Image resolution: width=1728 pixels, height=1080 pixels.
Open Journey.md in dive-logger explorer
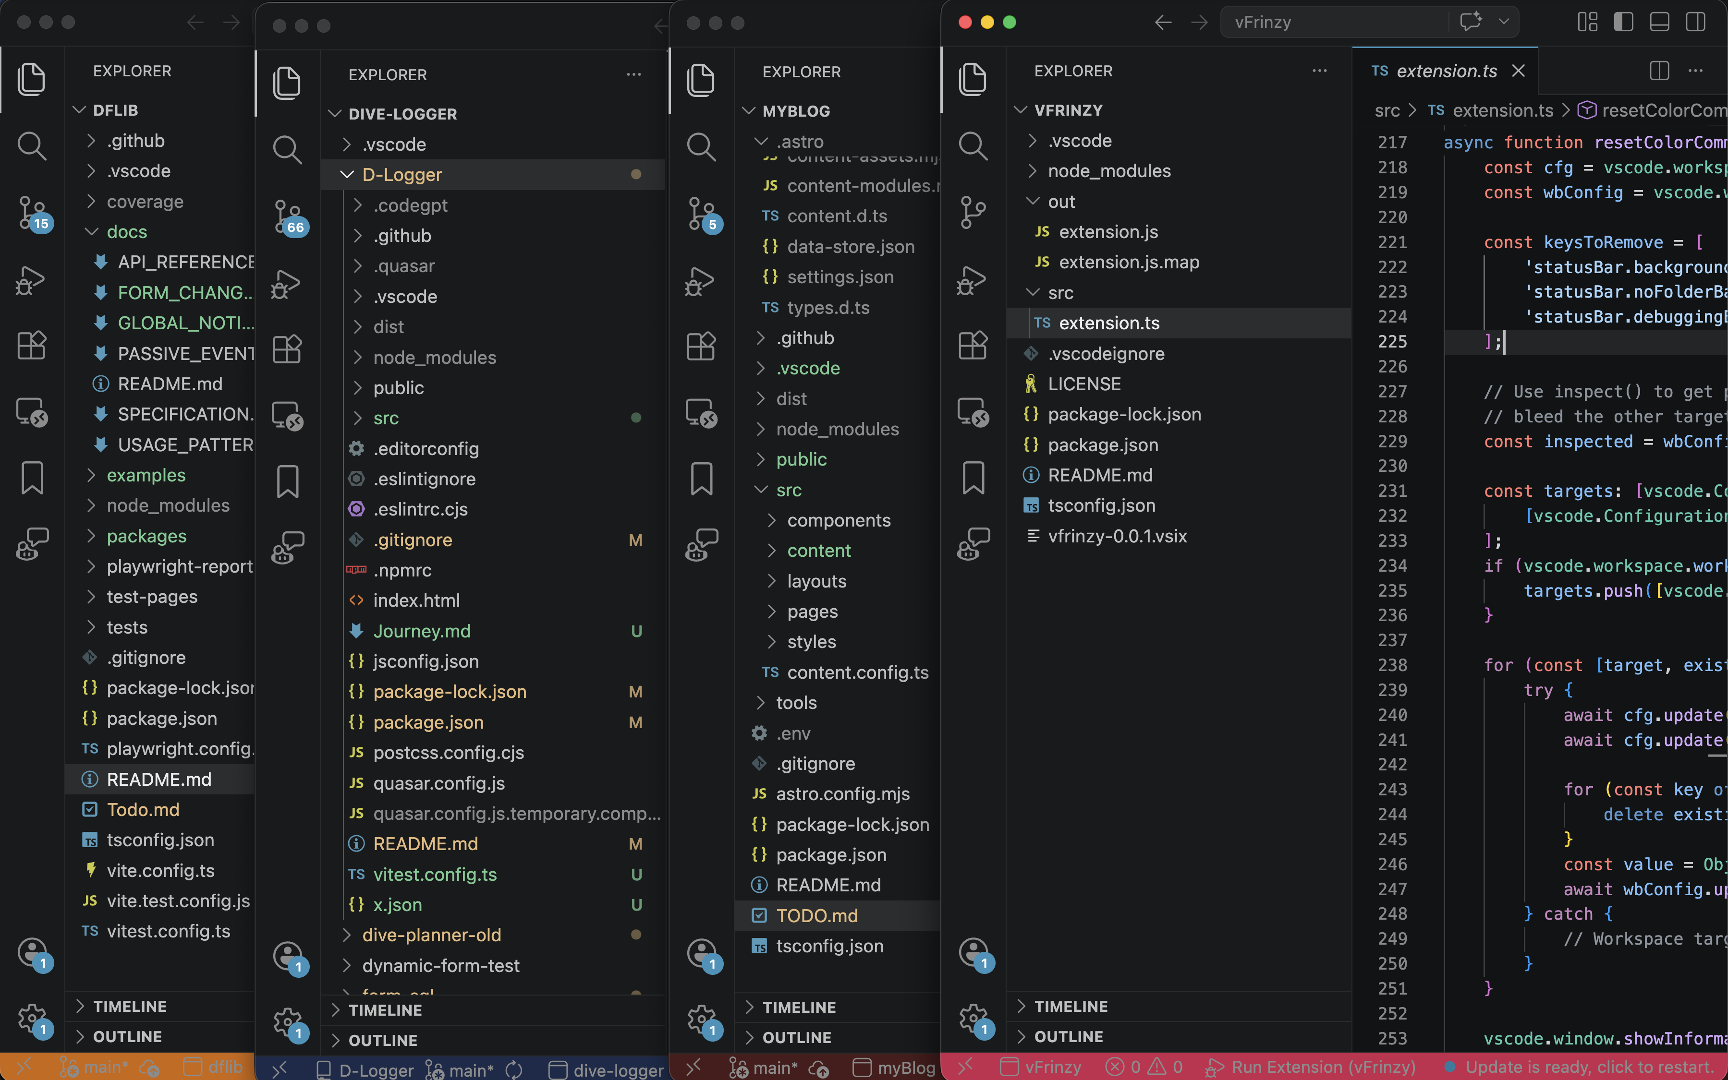coord(493,631)
